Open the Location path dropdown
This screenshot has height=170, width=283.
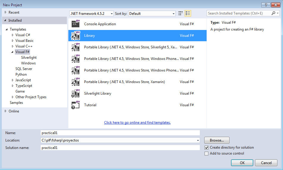point(198,140)
